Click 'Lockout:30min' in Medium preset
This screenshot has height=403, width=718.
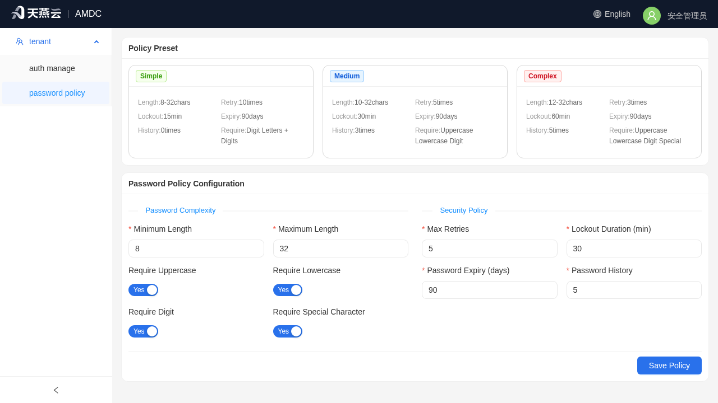pyautogui.click(x=354, y=116)
